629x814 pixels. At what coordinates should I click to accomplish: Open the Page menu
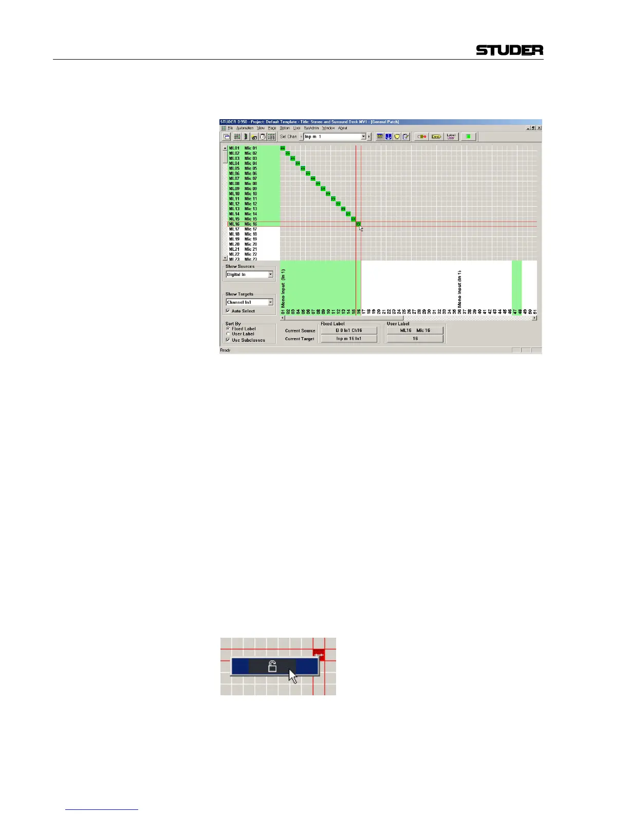point(272,128)
